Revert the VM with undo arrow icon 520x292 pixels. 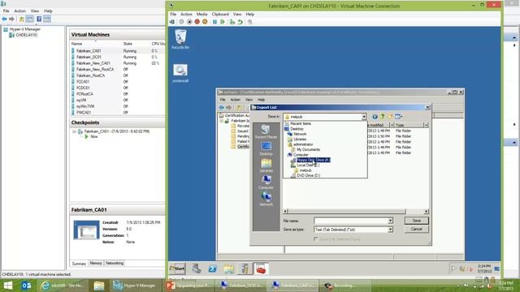pyautogui.click(x=240, y=22)
